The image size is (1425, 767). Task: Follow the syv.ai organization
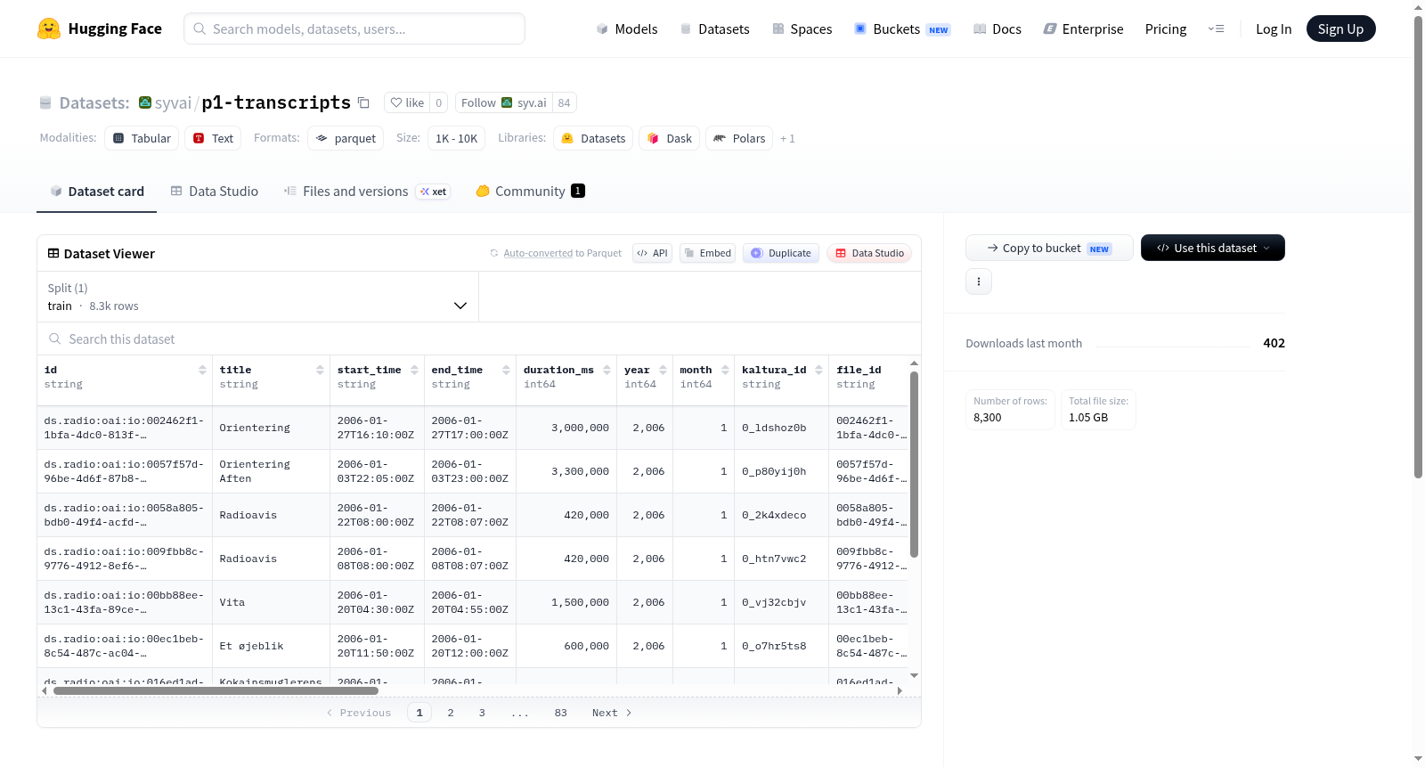[503, 102]
